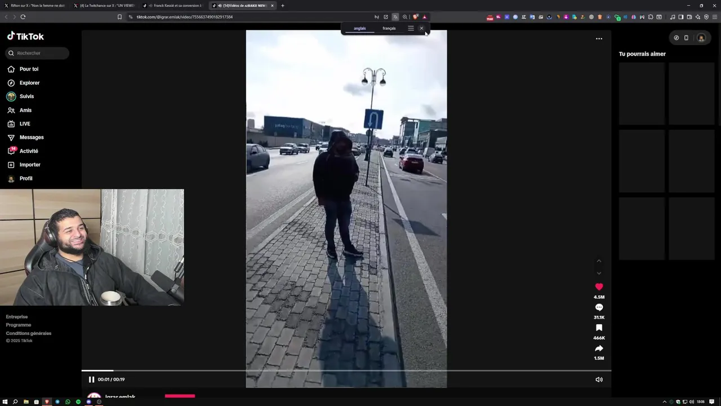
Task: Click the translate icon in address bar
Action: click(x=395, y=17)
